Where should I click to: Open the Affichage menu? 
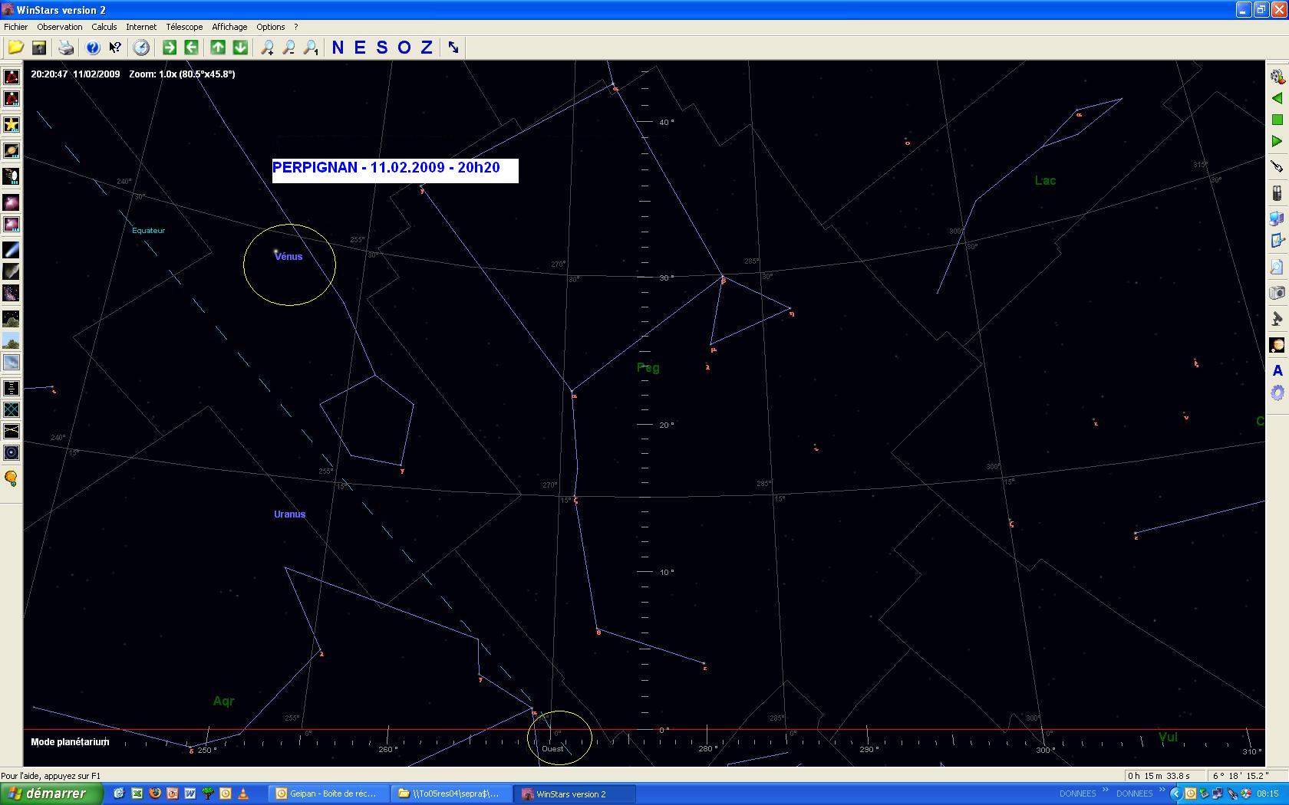(229, 27)
